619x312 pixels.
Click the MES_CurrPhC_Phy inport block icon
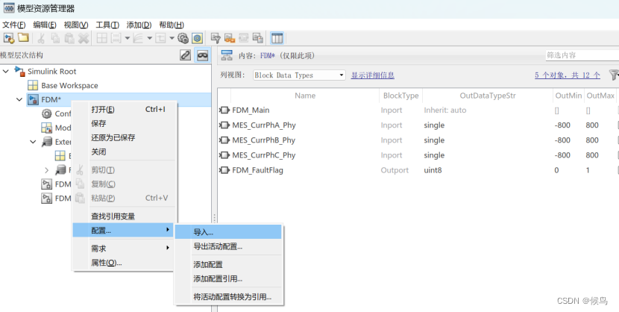[224, 155]
